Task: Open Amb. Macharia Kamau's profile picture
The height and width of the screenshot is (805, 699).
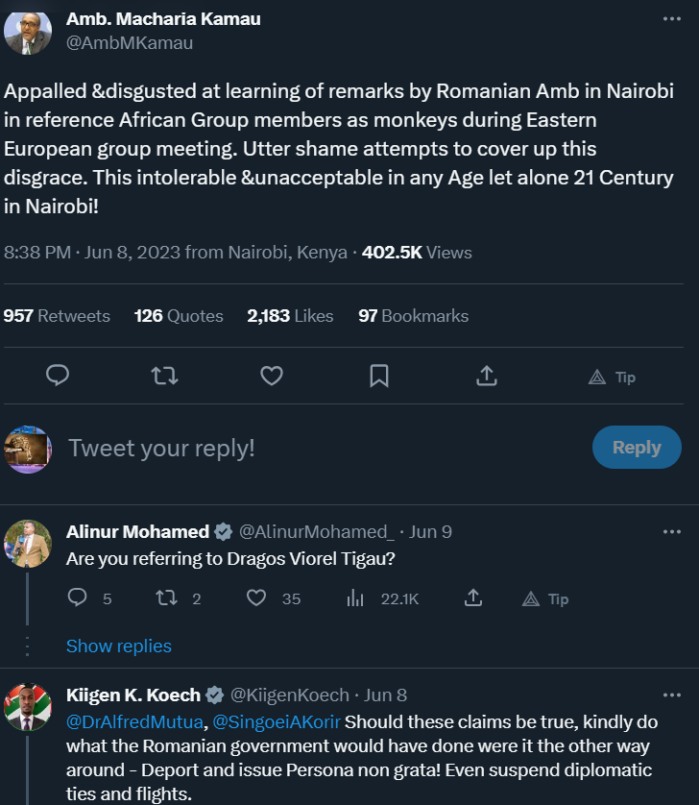Action: tap(28, 31)
